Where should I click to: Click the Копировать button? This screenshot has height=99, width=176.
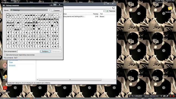[x=56, y=51]
